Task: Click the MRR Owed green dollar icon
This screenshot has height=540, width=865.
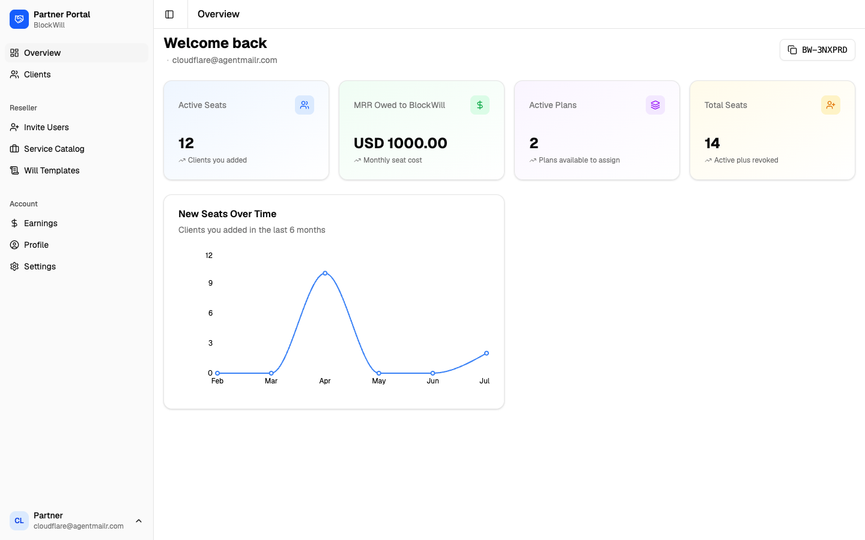Action: [480, 105]
